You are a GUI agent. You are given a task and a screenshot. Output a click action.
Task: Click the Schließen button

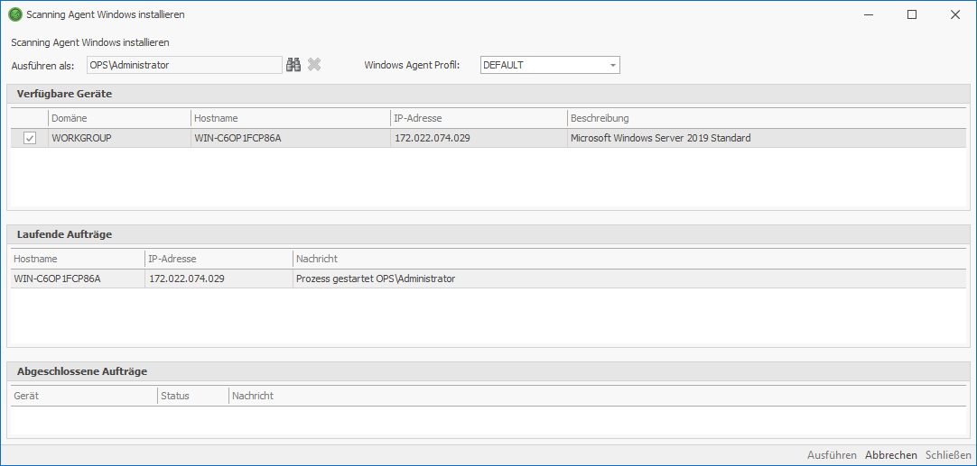pos(948,455)
